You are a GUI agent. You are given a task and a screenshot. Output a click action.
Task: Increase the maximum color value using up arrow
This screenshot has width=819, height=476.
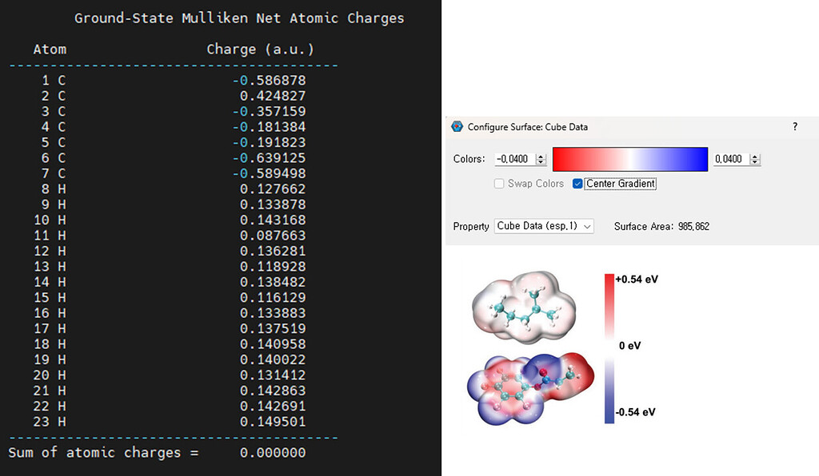click(x=755, y=157)
